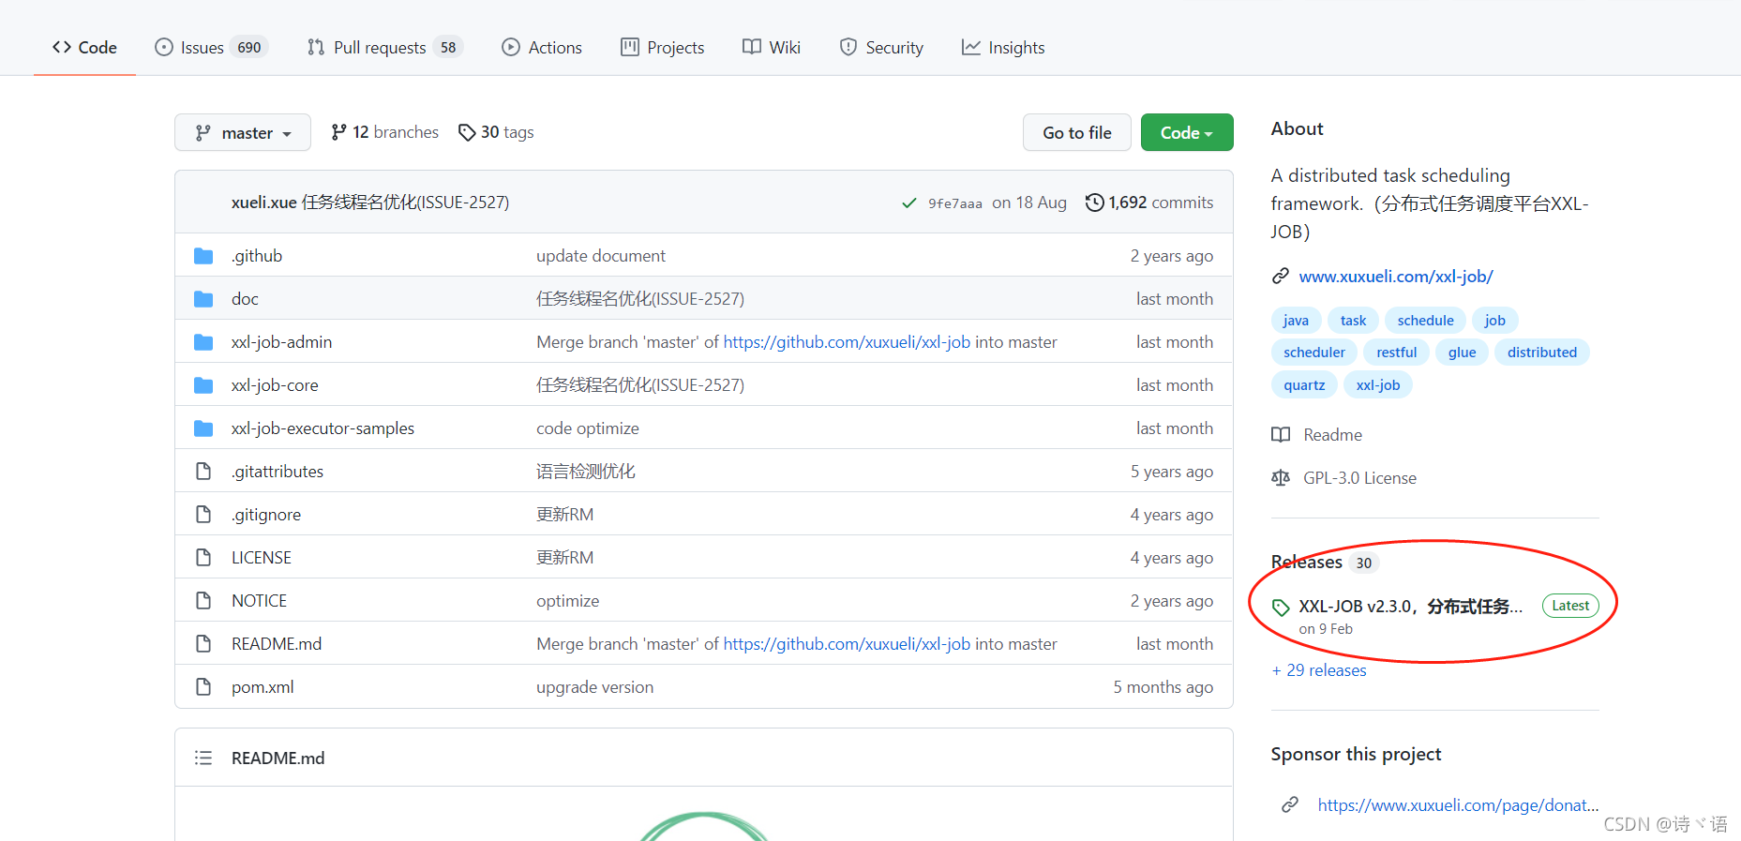Show the + 29 releases link
Image resolution: width=1741 pixels, height=841 pixels.
coord(1319,670)
